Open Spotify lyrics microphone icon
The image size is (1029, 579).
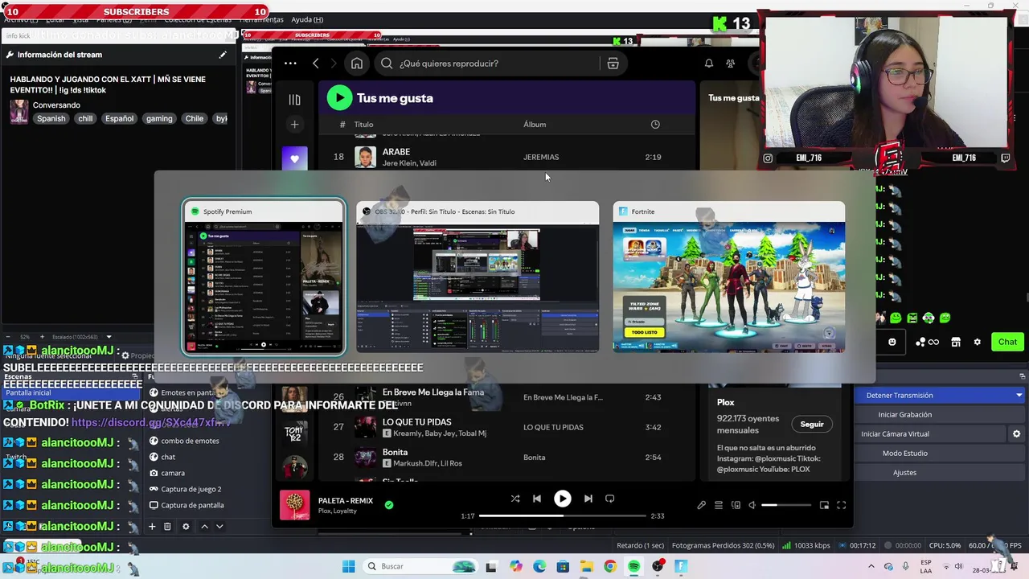[x=701, y=505]
